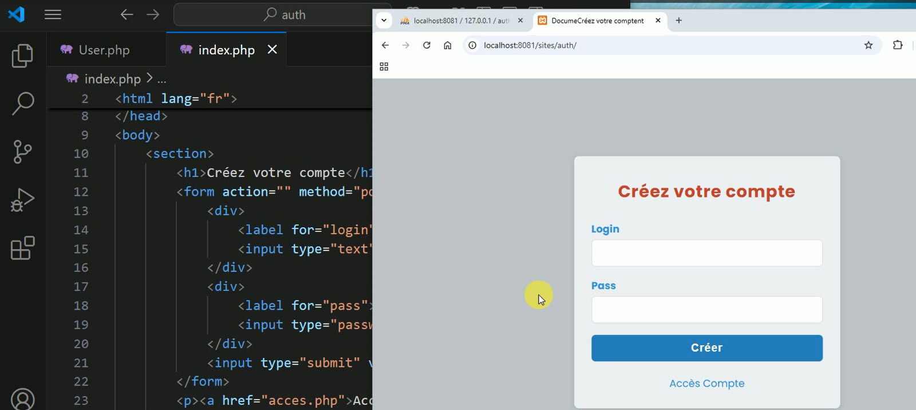Select the Créez votre compte browser tab
Image resolution: width=916 pixels, height=410 pixels.
pos(598,21)
